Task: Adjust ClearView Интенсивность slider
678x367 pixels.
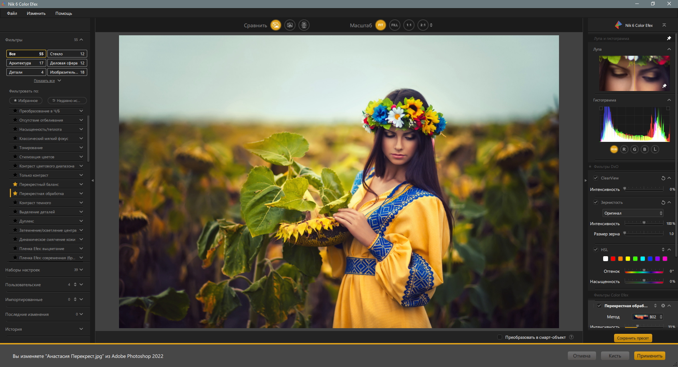Action: [644, 189]
